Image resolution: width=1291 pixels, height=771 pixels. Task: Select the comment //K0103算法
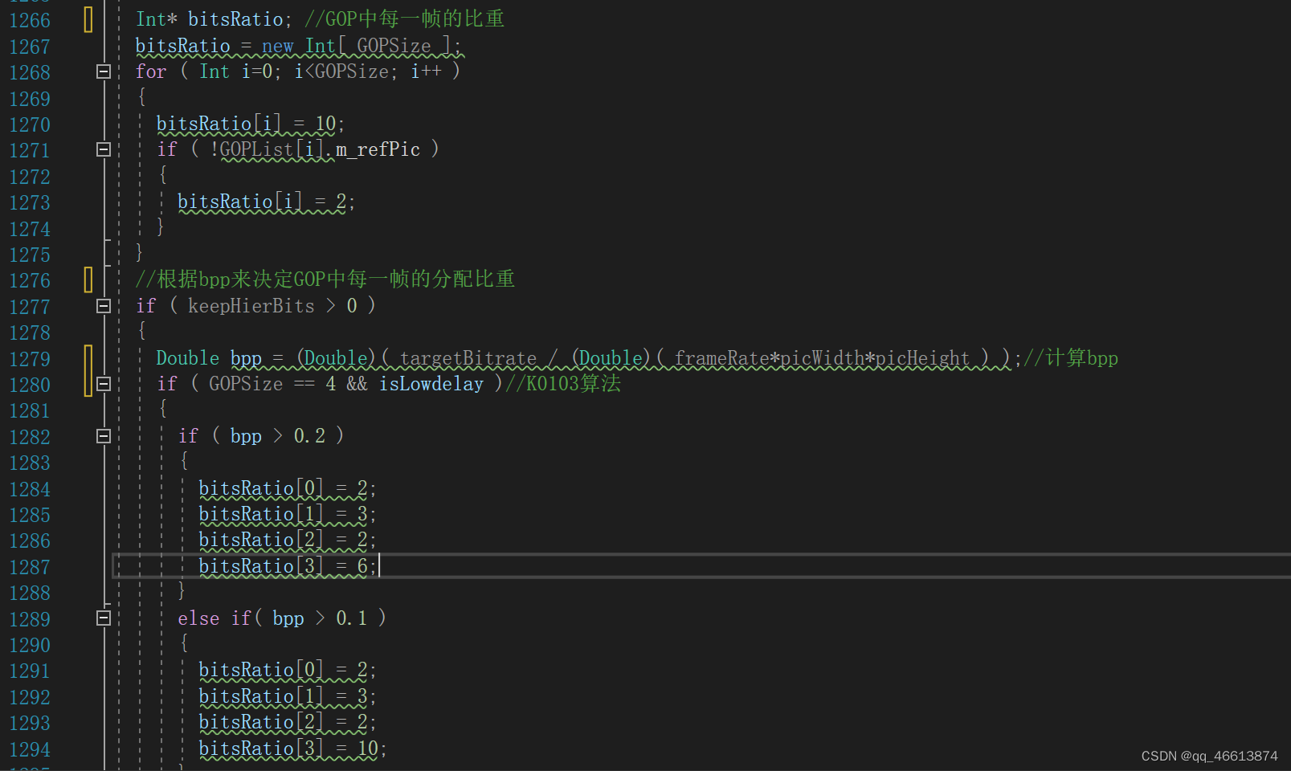(x=562, y=384)
